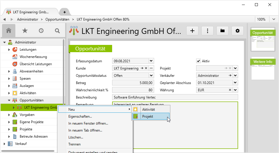Click the plus button for new entry
The width and height of the screenshot is (279, 153).
point(192,31)
